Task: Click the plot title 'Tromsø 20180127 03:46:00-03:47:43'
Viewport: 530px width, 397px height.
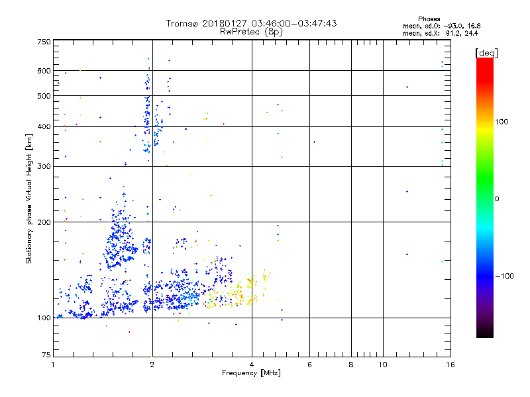Action: [x=251, y=23]
